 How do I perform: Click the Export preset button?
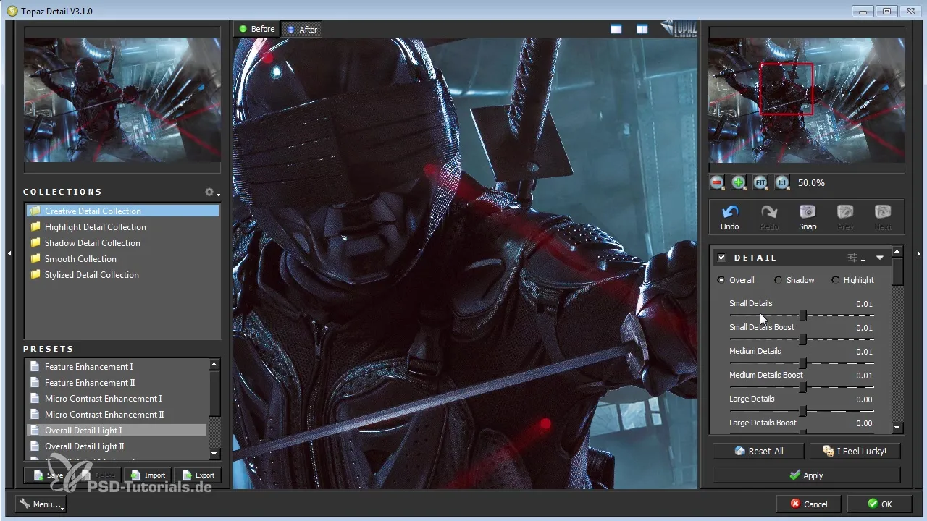point(198,475)
